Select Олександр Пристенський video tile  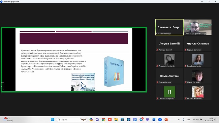tap(198, 27)
